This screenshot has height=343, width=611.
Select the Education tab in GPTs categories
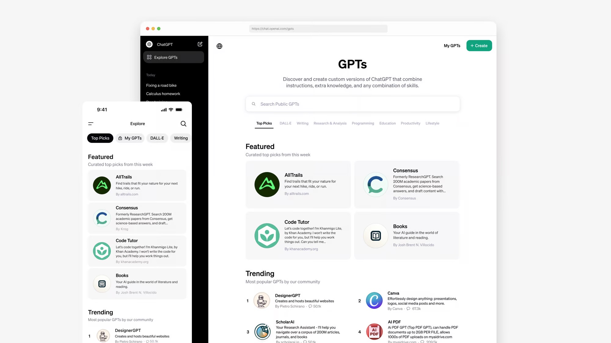(387, 123)
